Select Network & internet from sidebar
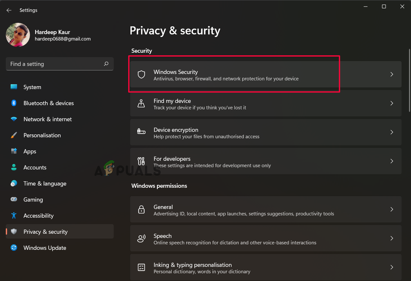The width and height of the screenshot is (411, 281). click(x=47, y=119)
